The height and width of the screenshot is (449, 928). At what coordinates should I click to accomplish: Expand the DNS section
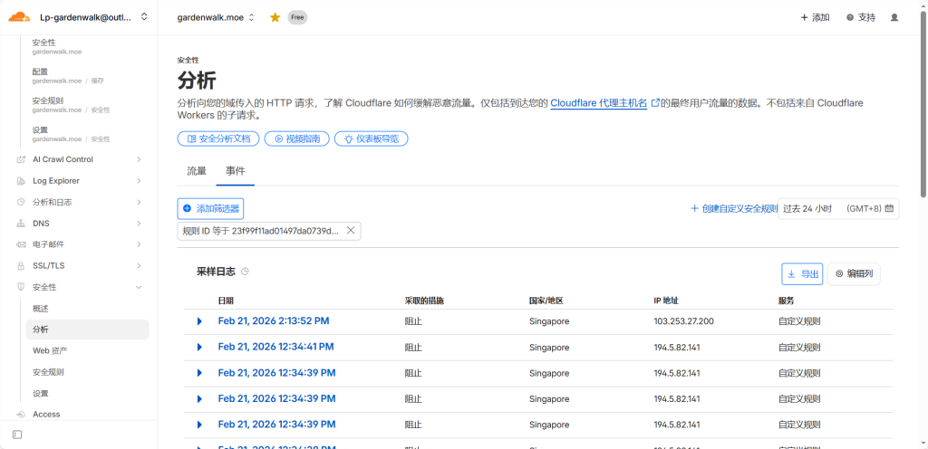[139, 224]
